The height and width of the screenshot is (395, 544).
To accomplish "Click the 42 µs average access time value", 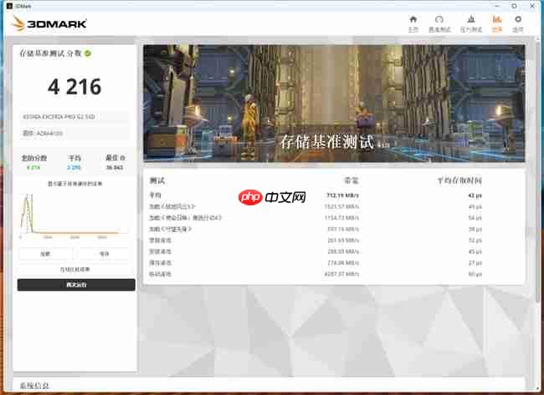I will [x=475, y=195].
